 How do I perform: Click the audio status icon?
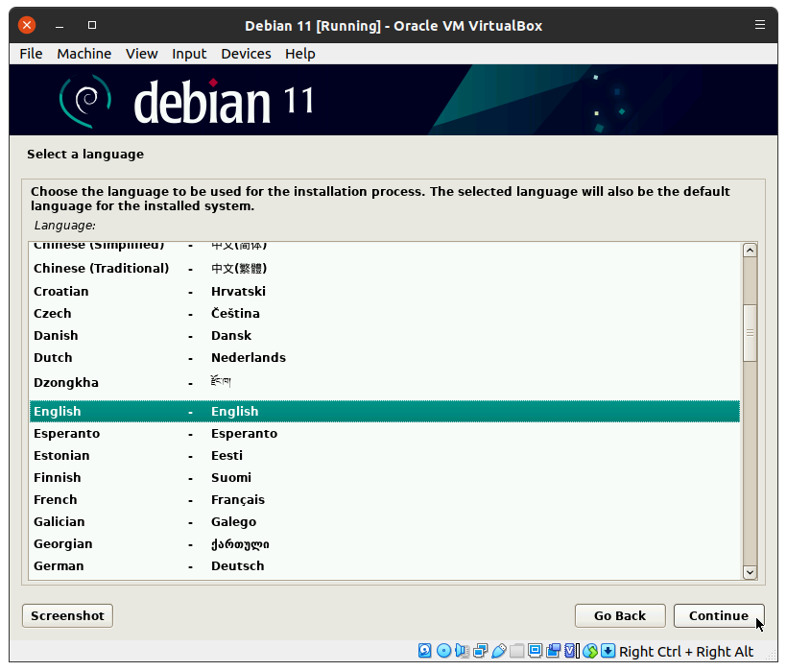pos(462,652)
